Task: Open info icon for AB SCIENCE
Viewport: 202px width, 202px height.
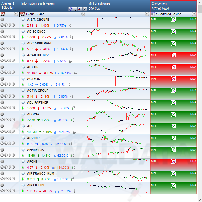Action: point(23,31)
